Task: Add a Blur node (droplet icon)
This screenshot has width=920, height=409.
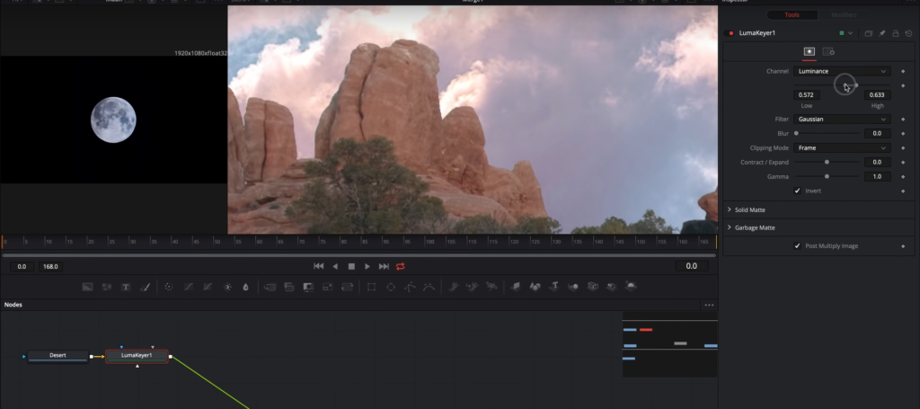Action: [245, 287]
